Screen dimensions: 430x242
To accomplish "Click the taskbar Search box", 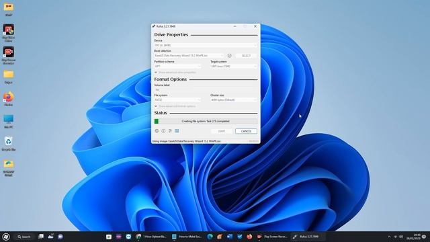I will (24, 237).
